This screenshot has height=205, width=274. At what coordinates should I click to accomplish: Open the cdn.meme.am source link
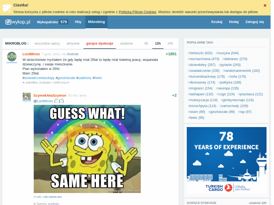click(52, 197)
